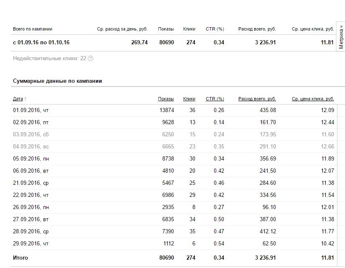The width and height of the screenshot is (345, 268).
Task: Sort table by Клики column header
Action: pyautogui.click(x=189, y=99)
